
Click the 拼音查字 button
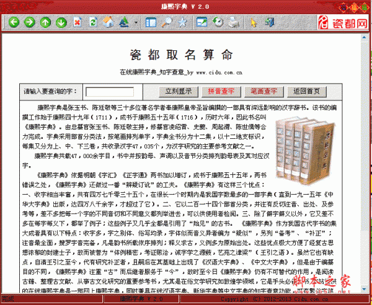click(221, 92)
